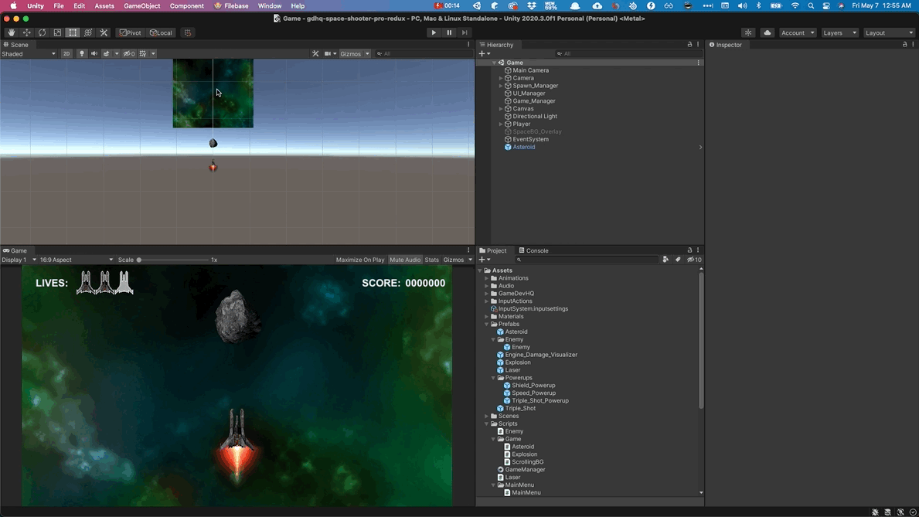This screenshot has width=919, height=517.
Task: Expand the Animations folder
Action: coord(486,278)
